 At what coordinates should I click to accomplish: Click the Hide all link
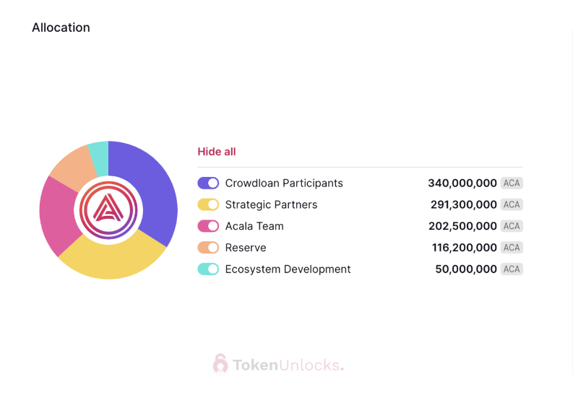[216, 152]
